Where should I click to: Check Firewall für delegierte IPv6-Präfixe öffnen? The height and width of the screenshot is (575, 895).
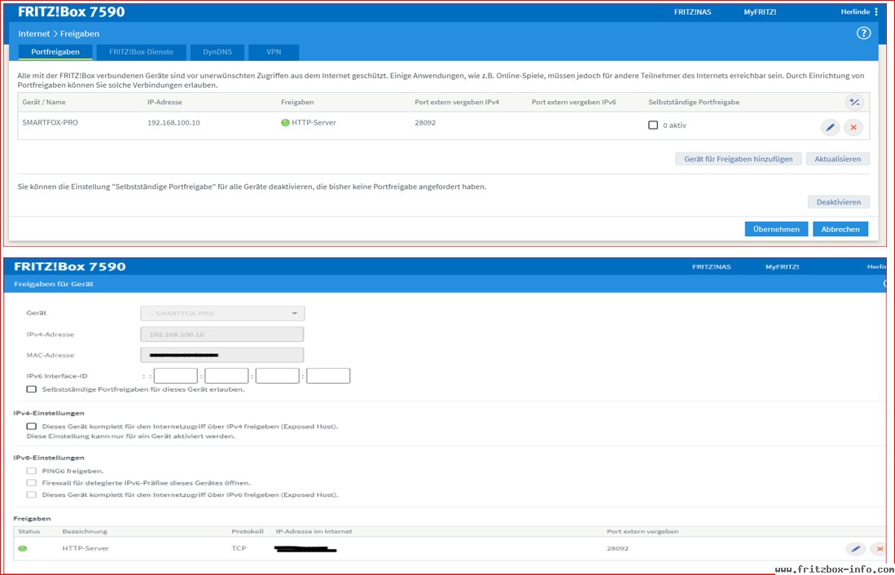tap(32, 483)
